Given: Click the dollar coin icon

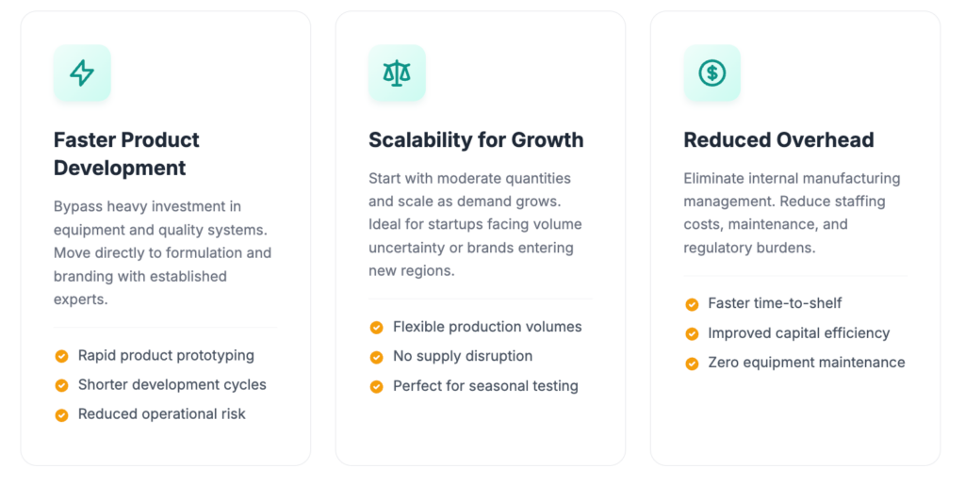Looking at the screenshot, I should 711,73.
